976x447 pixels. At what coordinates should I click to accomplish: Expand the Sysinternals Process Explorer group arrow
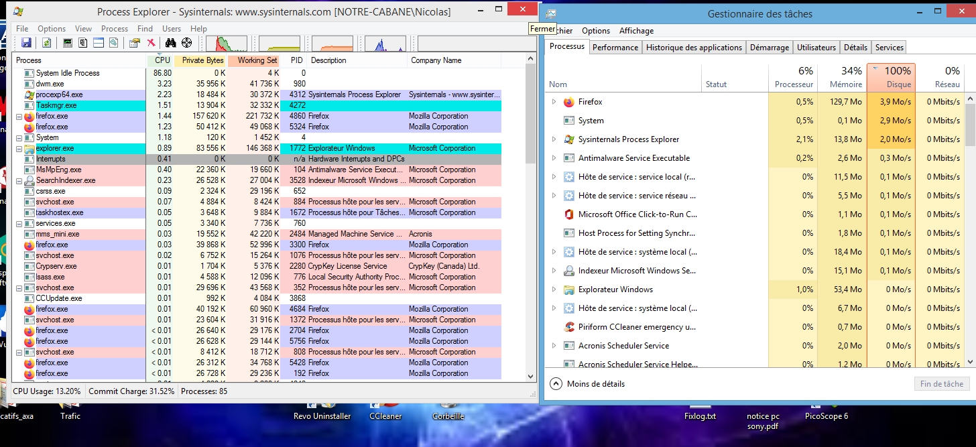click(x=554, y=139)
